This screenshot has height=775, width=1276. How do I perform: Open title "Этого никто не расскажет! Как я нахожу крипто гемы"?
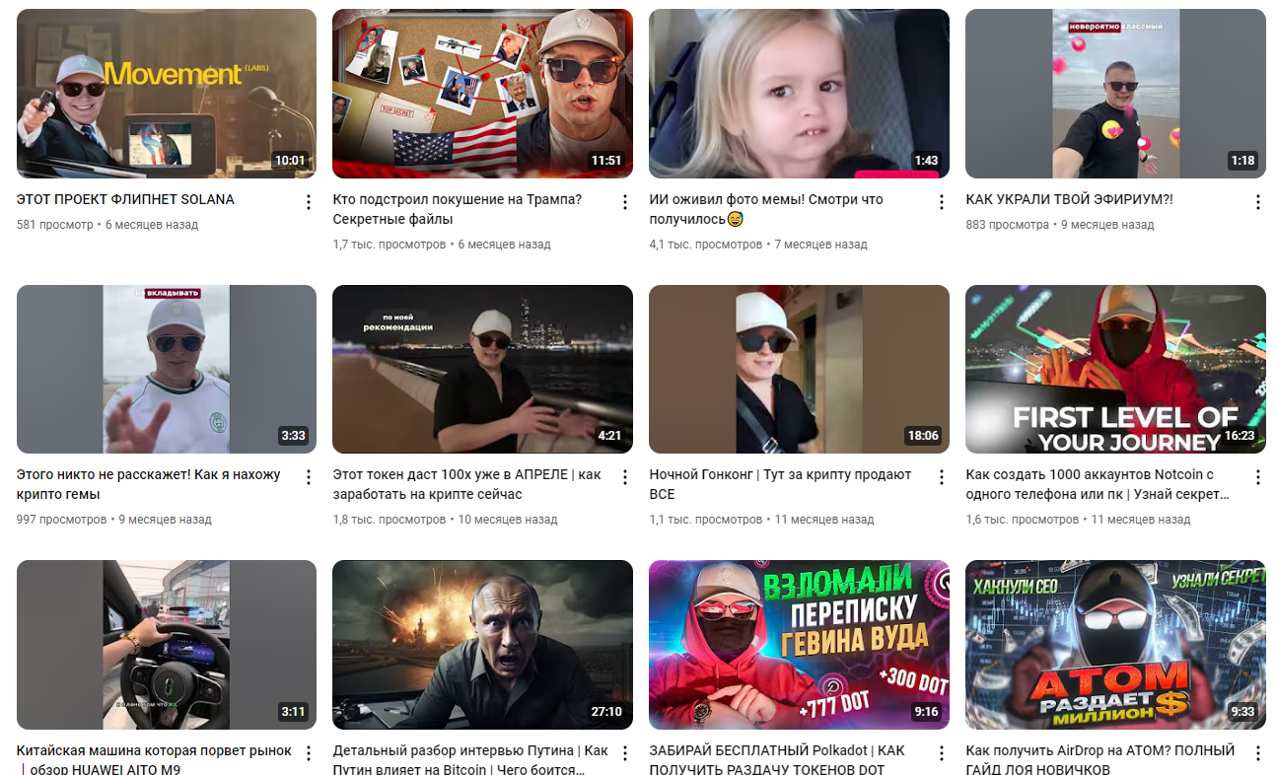[x=149, y=484]
